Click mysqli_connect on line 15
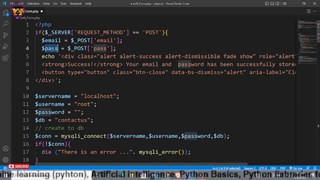Viewport: 320px width, 180px height. pyautogui.click(x=83, y=136)
